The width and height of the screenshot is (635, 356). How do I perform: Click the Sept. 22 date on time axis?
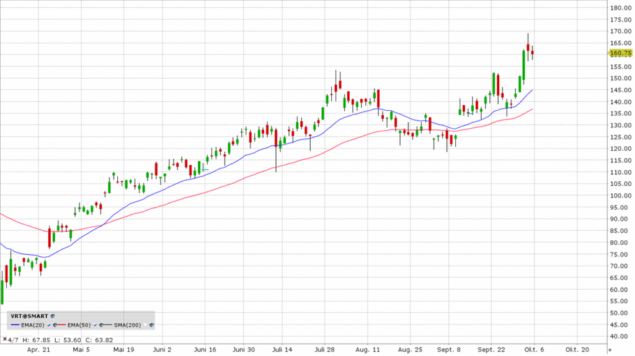494,350
